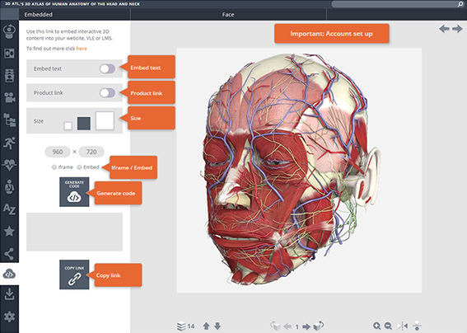The width and height of the screenshot is (467, 333).
Task: Switch to the Face tab
Action: click(228, 15)
